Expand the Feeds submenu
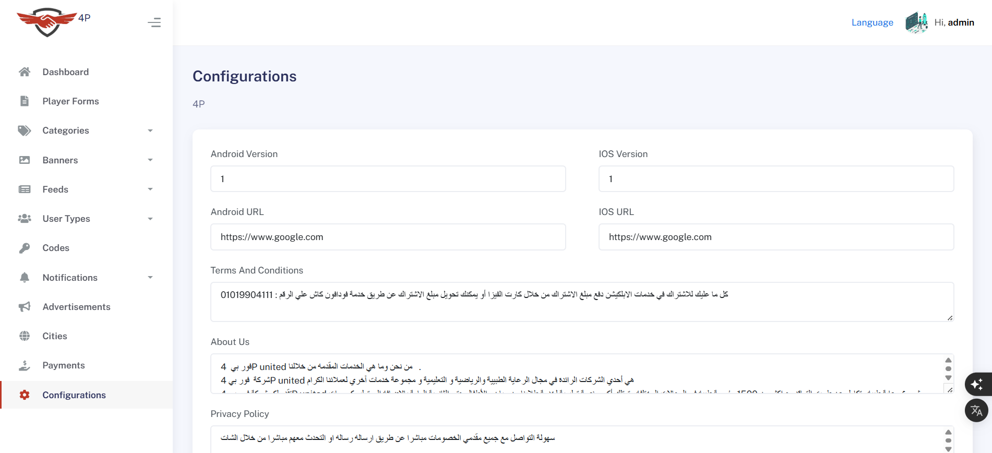 (x=150, y=189)
